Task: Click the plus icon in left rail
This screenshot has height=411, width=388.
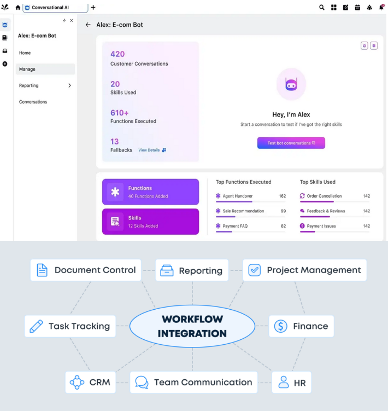Action: coord(5,64)
